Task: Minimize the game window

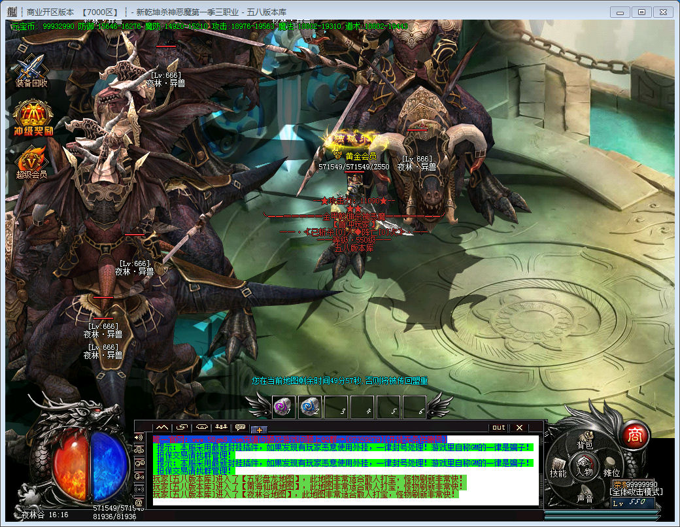Action: 620,12
